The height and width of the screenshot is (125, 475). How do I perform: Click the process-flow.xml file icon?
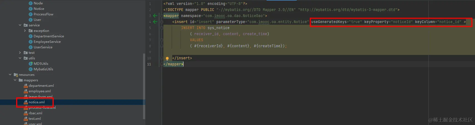coord(26,108)
